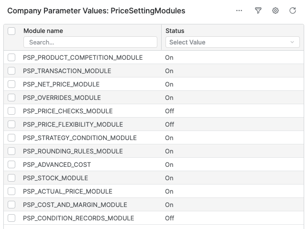
Task: Open the Status Select Value dropdown
Action: 232,42
